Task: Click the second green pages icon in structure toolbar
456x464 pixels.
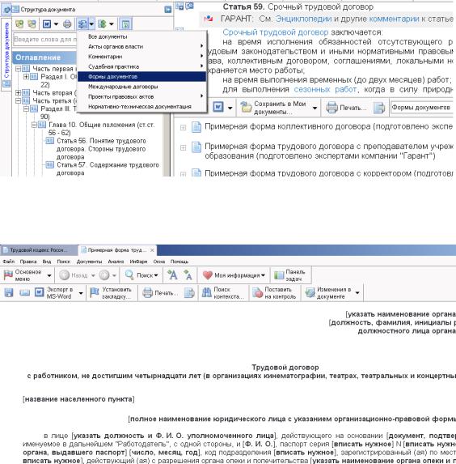Action: (x=32, y=23)
